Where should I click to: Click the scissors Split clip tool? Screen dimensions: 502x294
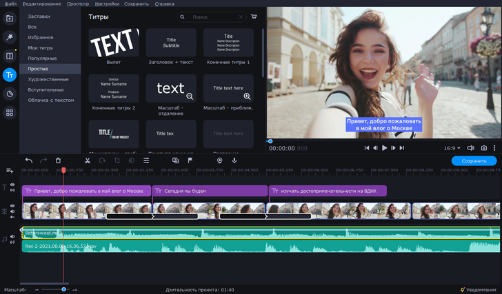point(88,160)
